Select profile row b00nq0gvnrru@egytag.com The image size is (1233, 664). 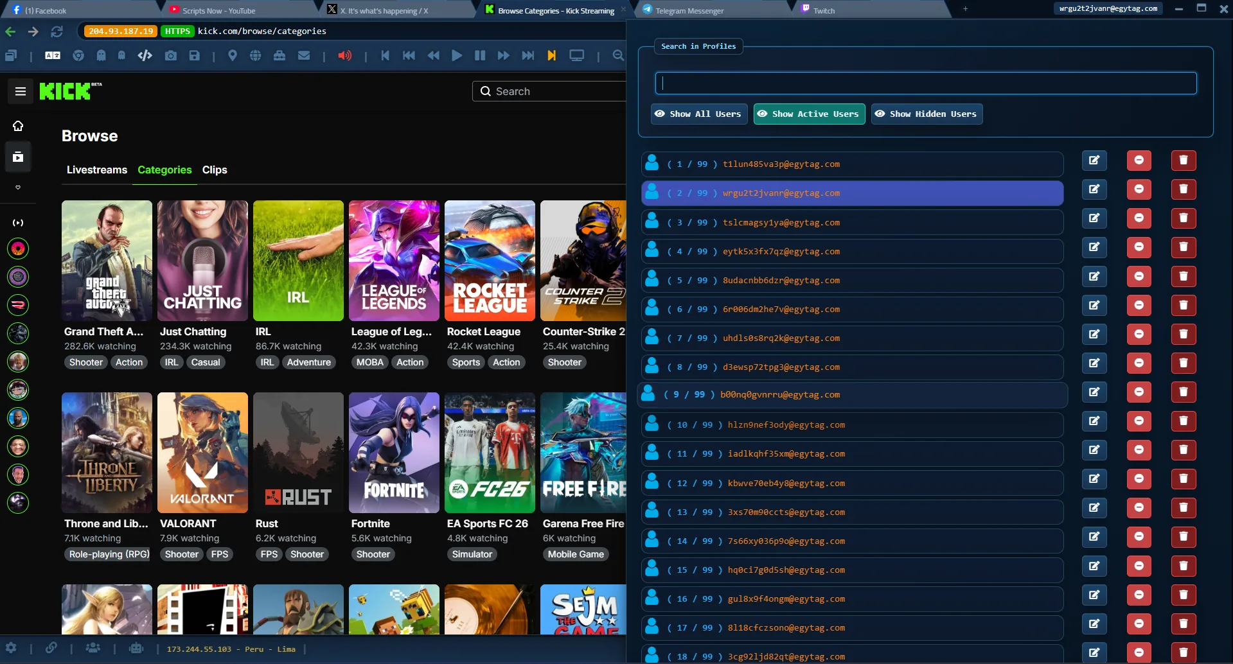point(852,395)
